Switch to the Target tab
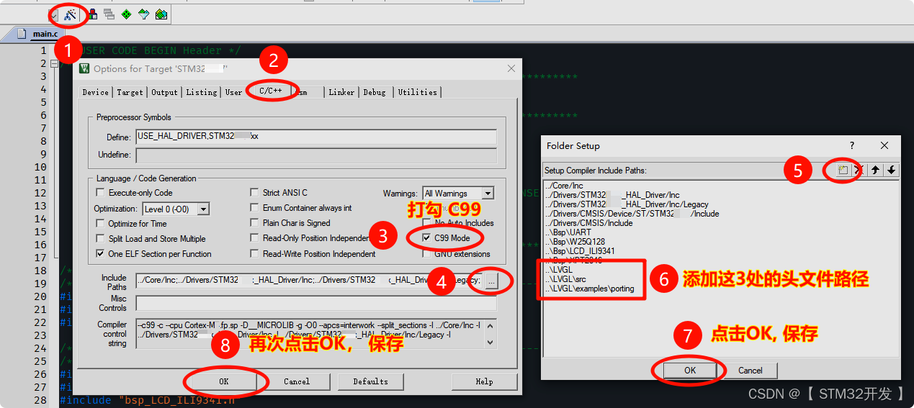914x408 pixels. [x=130, y=92]
